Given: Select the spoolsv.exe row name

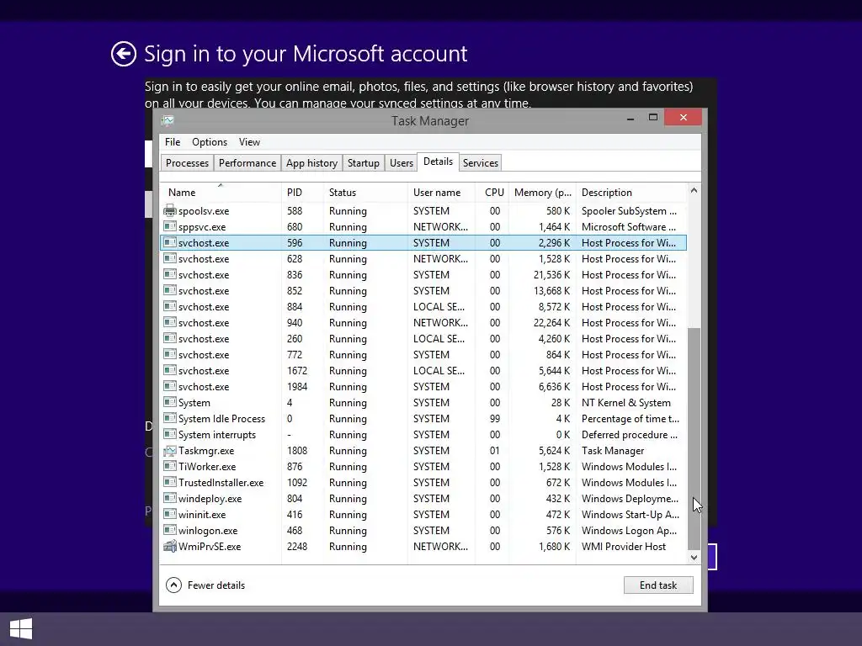Looking at the screenshot, I should tap(204, 211).
